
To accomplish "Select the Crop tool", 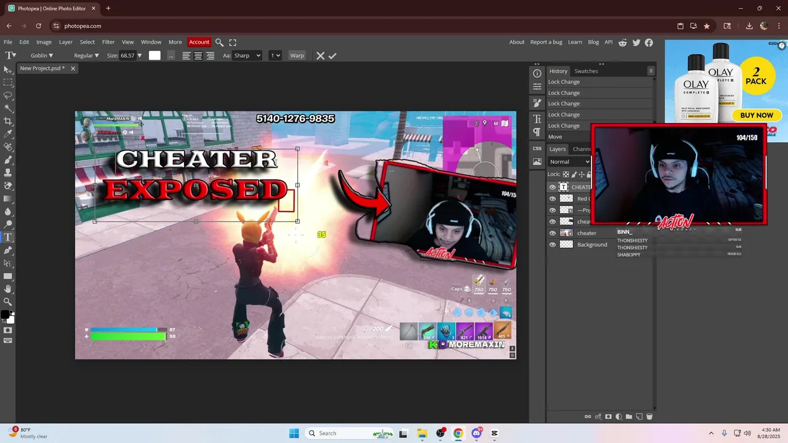I will point(8,121).
